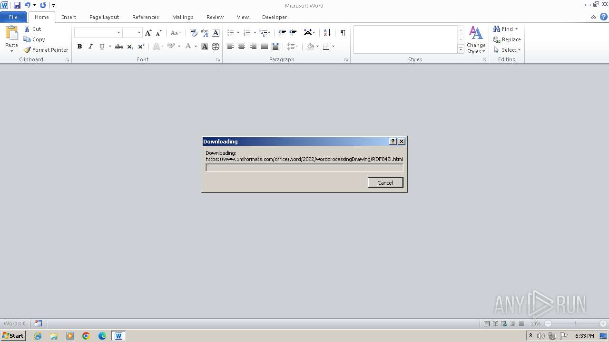Click the 10% zoom level text
The width and height of the screenshot is (609, 342).
[536, 323]
